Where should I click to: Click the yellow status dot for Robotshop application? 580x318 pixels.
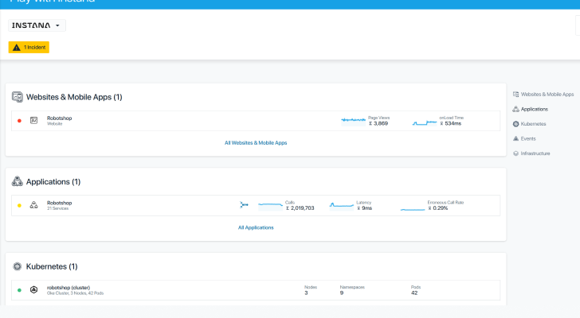click(x=19, y=205)
